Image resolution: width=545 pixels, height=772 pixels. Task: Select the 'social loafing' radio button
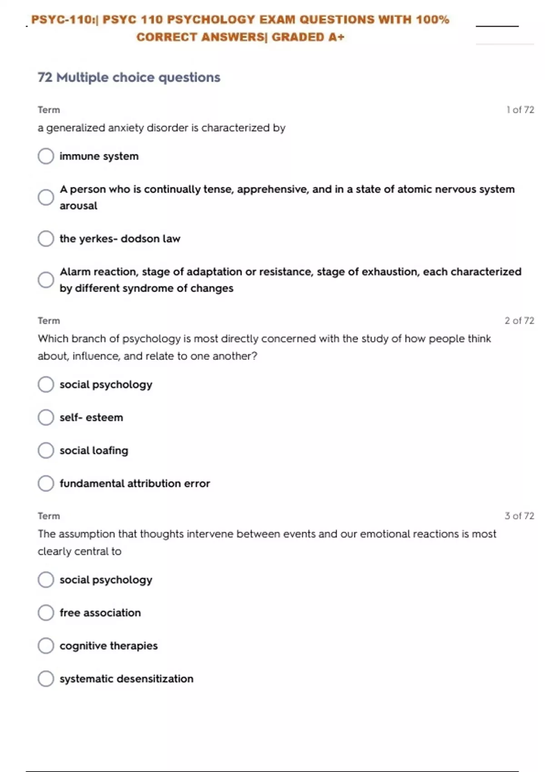click(x=46, y=450)
